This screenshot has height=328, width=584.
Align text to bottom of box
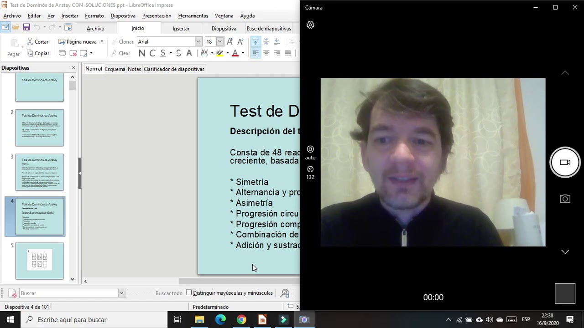[x=277, y=41]
